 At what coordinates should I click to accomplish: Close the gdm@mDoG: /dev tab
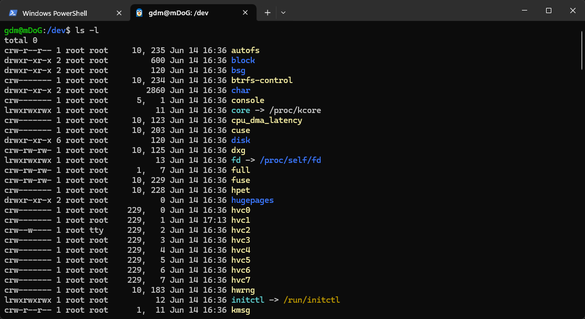coord(245,13)
